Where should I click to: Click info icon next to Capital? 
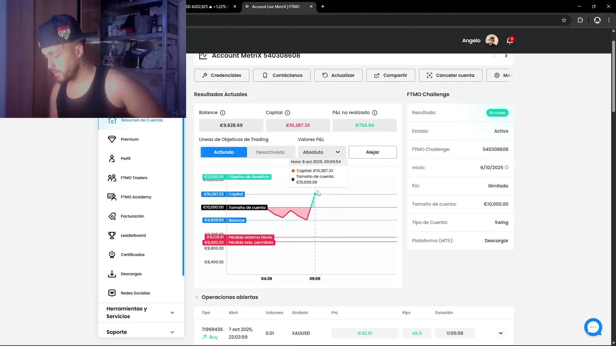click(287, 112)
